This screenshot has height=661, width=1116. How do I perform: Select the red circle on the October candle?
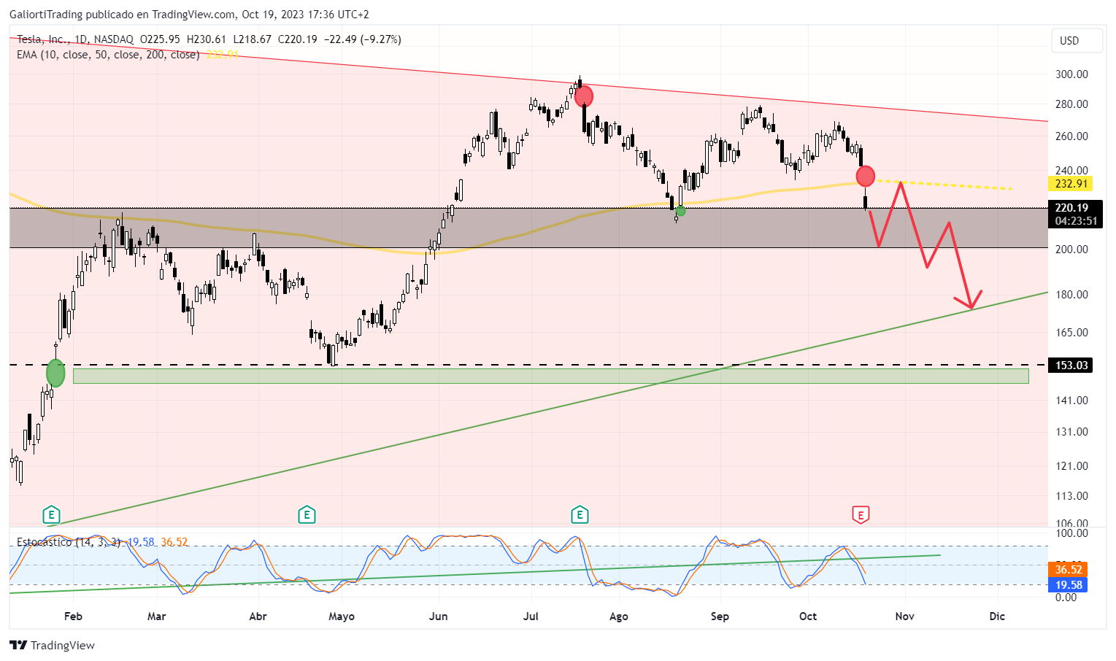click(x=865, y=176)
